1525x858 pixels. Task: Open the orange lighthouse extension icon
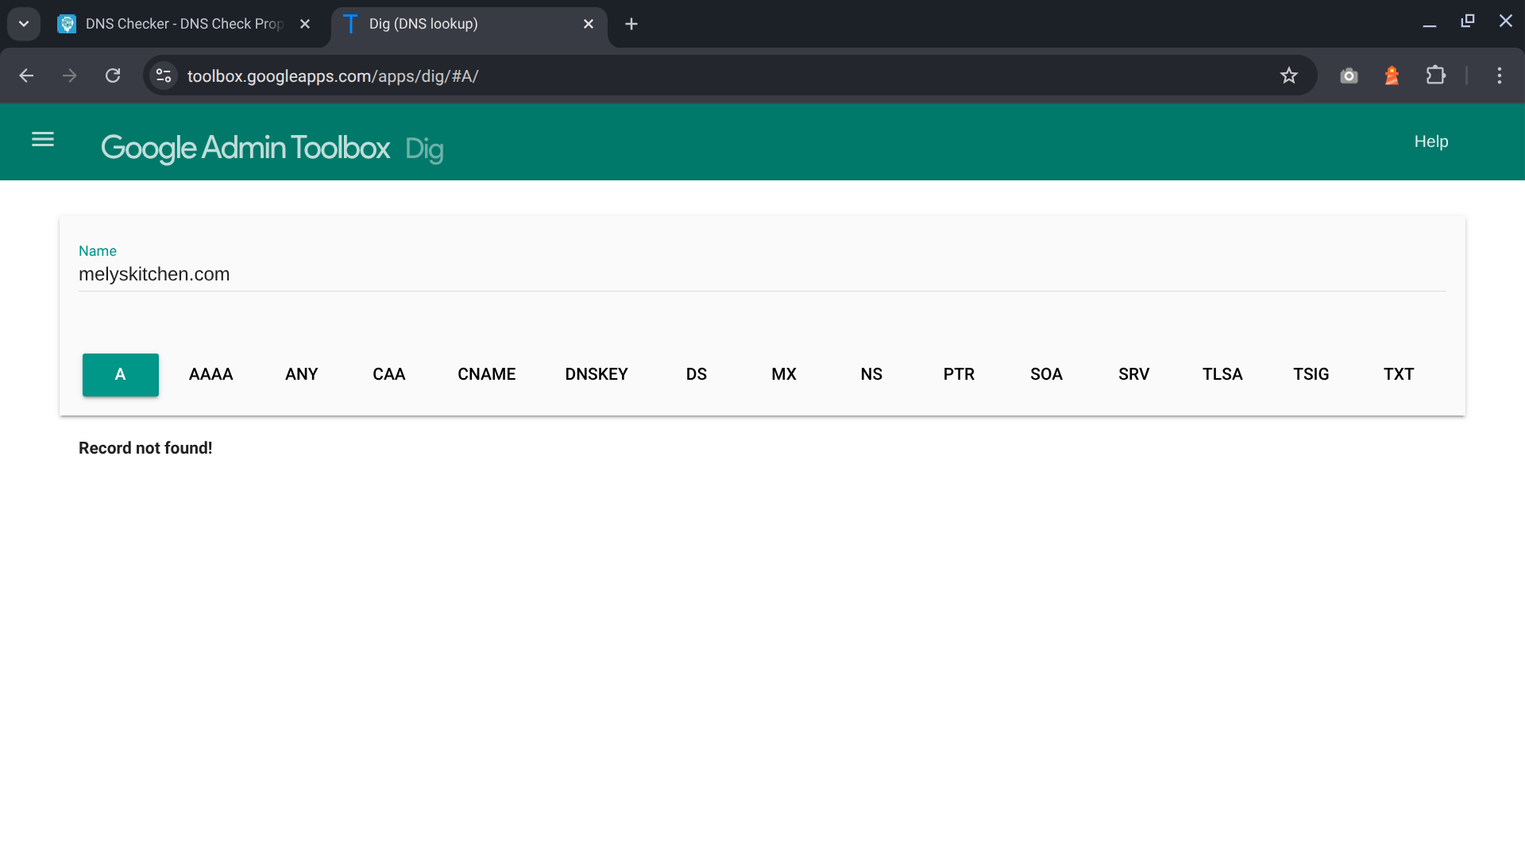pos(1392,75)
